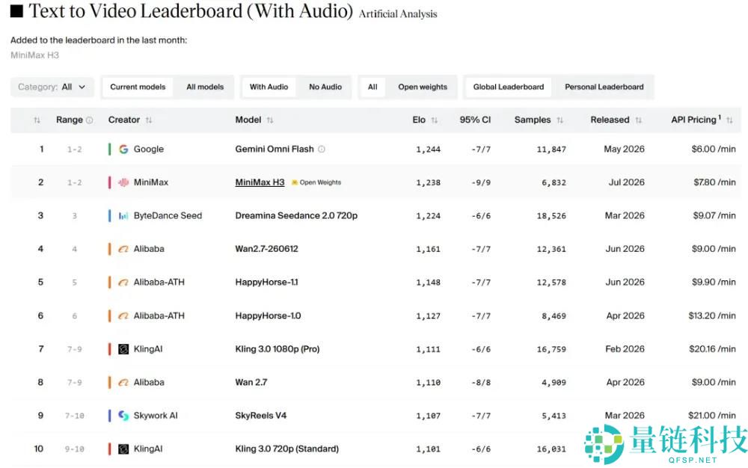Select the Current models toggle
The width and height of the screenshot is (748, 468).
click(x=138, y=87)
